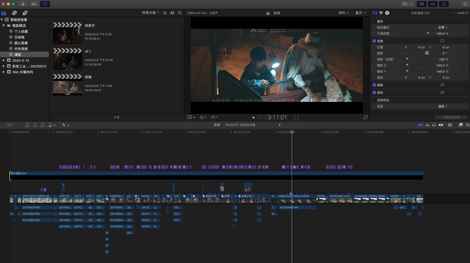The image size is (470, 263).
Task: Show the info inspector icon
Action: tap(387, 13)
